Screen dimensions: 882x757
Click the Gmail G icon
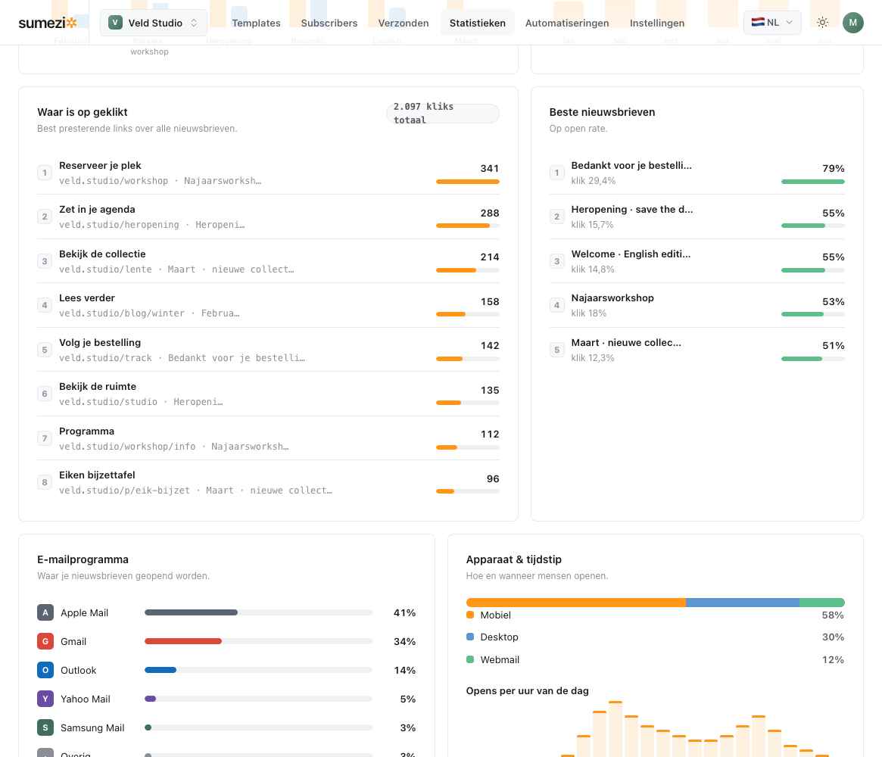tap(45, 641)
